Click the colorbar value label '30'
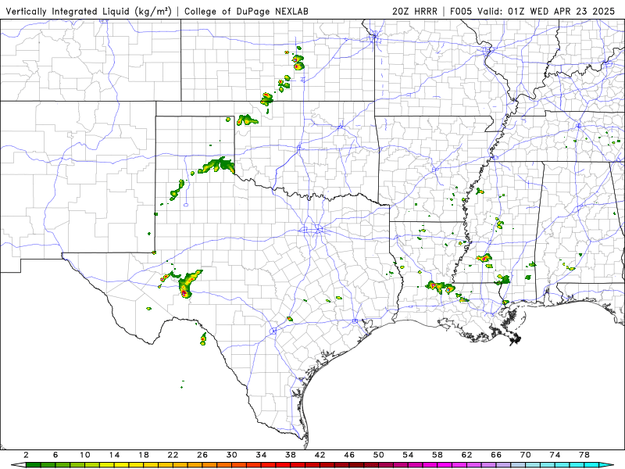The image size is (625, 469). point(232,455)
